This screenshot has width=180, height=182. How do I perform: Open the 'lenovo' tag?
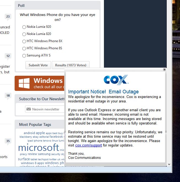47,141
